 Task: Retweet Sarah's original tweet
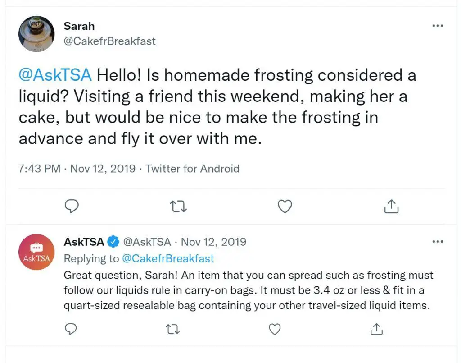click(x=179, y=207)
